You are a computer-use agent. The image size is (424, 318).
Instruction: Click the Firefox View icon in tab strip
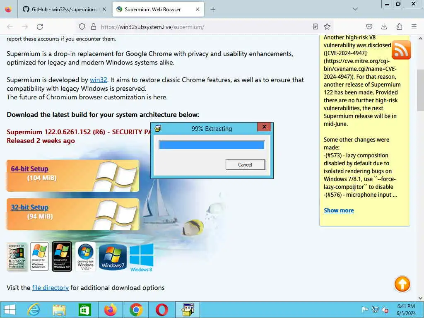(8, 9)
